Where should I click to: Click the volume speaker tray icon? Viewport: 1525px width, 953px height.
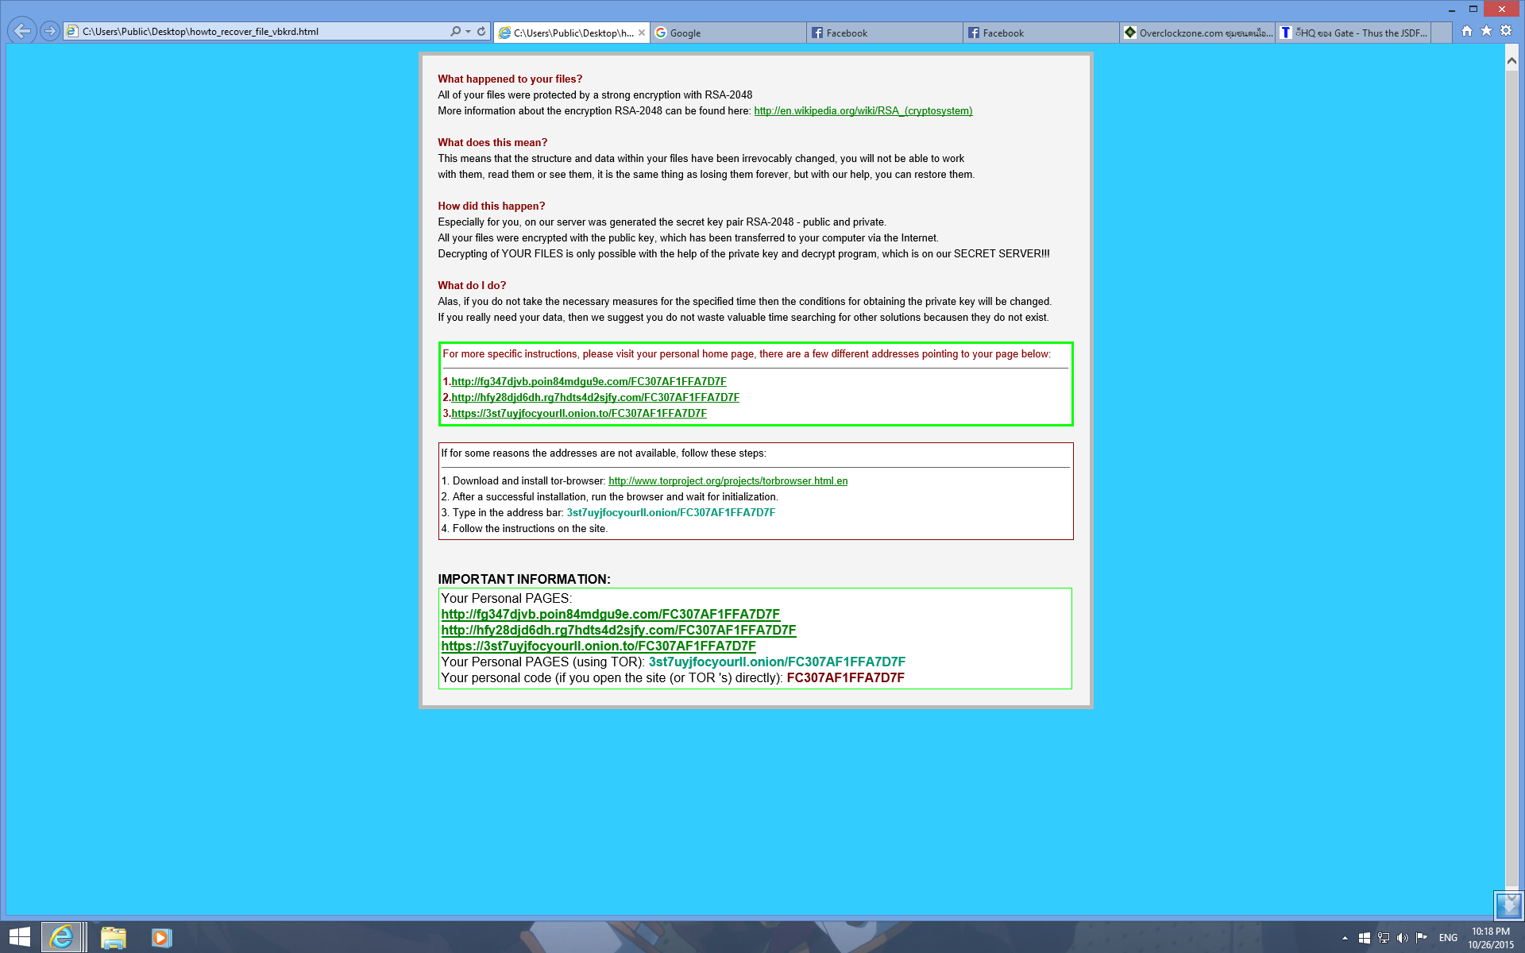[1402, 938]
